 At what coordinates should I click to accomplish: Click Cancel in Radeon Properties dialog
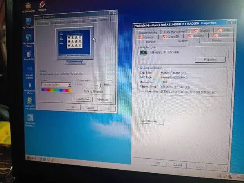(177, 165)
